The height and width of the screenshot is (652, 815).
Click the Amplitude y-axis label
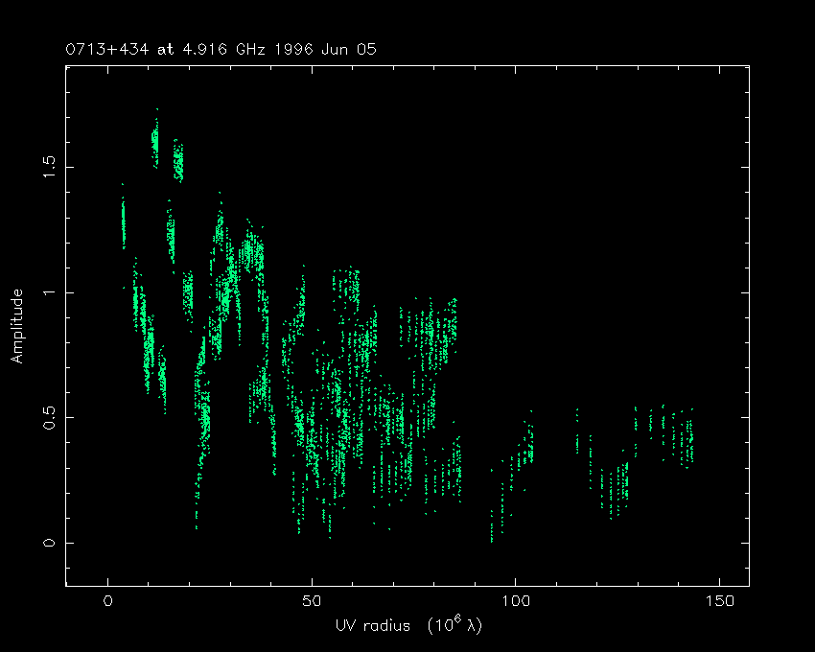point(17,327)
